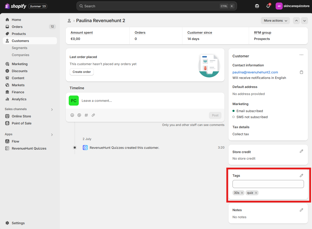312x229 pixels.
Task: Click the '2 July' timeline date
Action: pyautogui.click(x=87, y=139)
